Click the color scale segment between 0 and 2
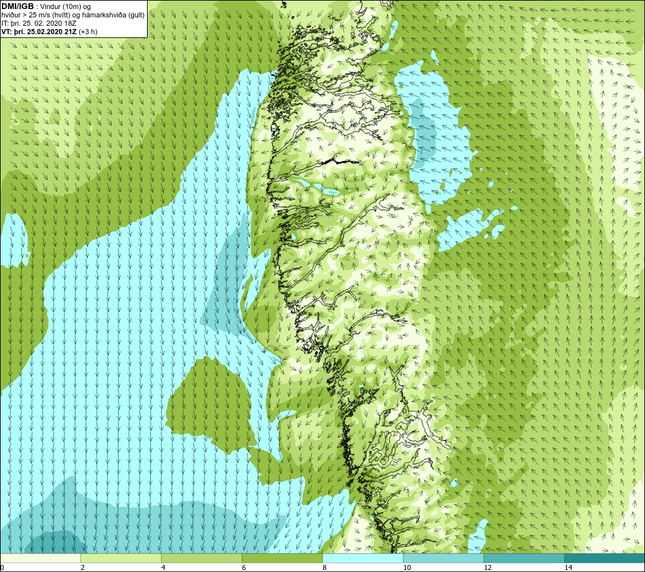The width and height of the screenshot is (645, 572). tap(40, 558)
